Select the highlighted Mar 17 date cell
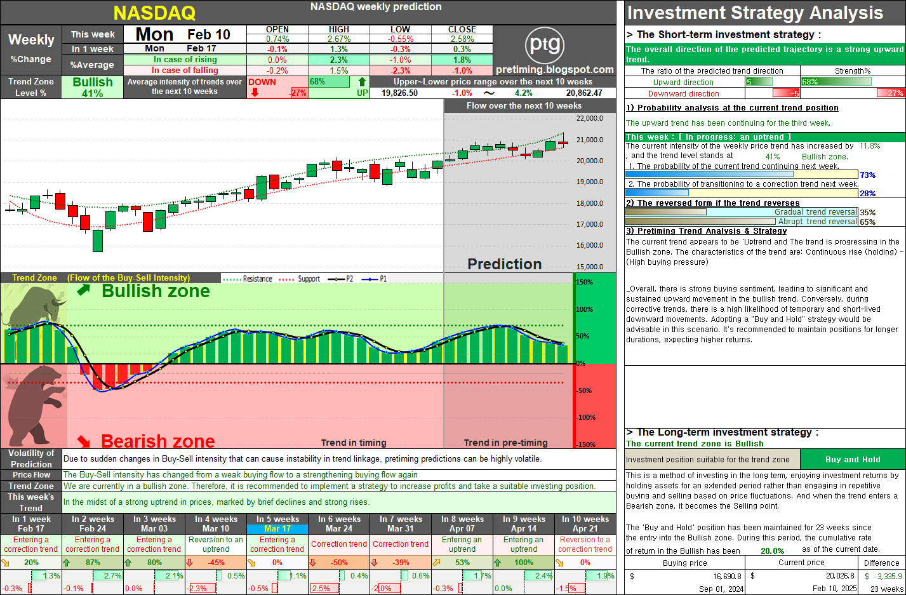The image size is (906, 595). 277,528
